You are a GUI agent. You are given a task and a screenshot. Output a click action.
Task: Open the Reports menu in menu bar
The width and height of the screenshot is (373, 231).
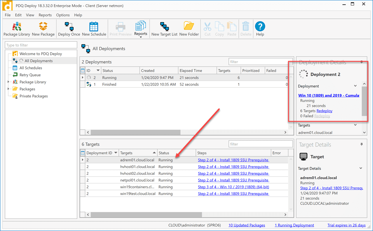[45, 15]
